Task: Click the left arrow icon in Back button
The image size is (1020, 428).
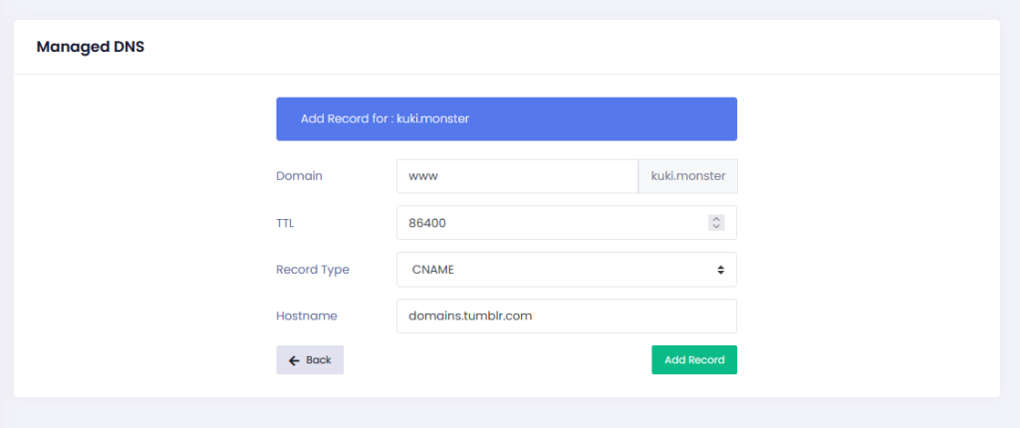Action: click(x=294, y=360)
